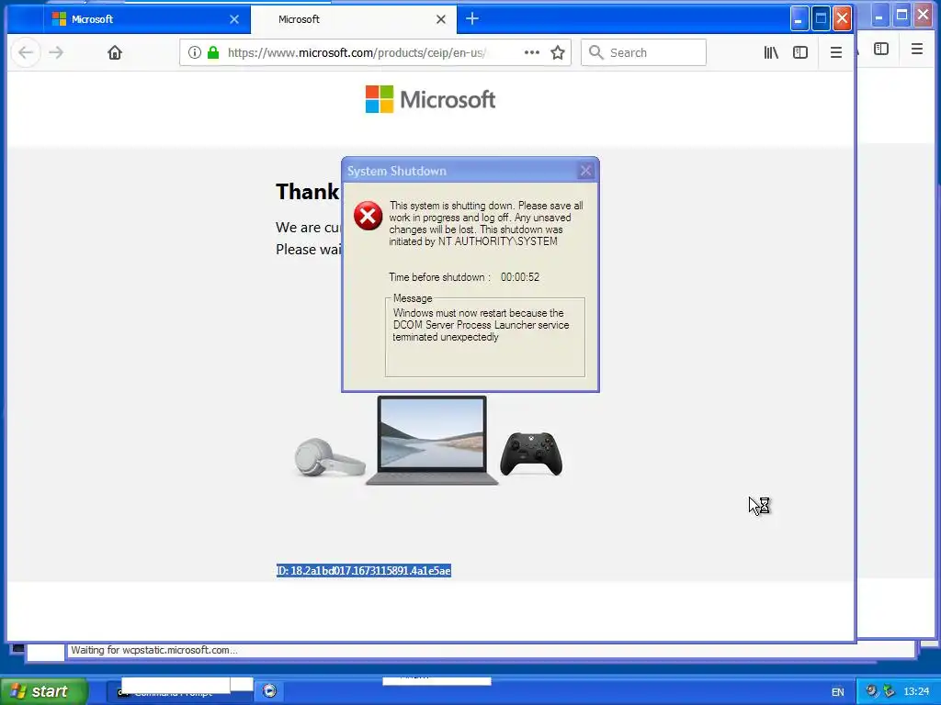Click the laptop product image
The image size is (941, 705).
click(x=432, y=440)
